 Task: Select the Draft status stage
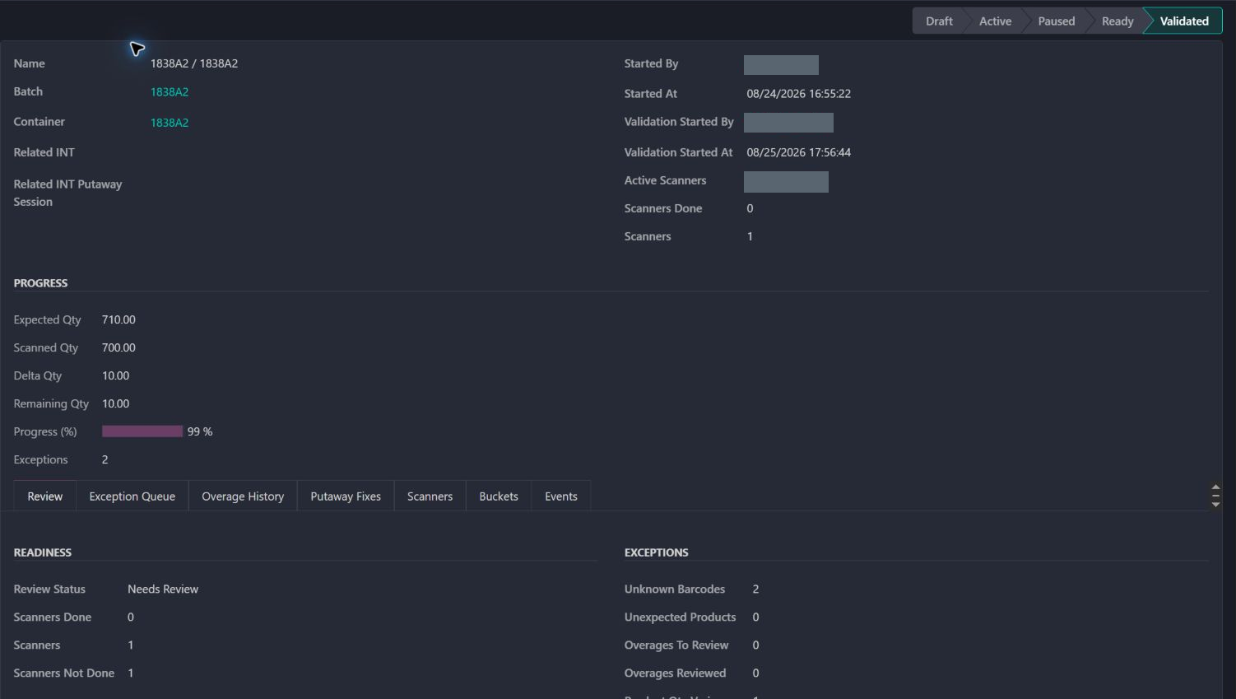pyautogui.click(x=938, y=21)
